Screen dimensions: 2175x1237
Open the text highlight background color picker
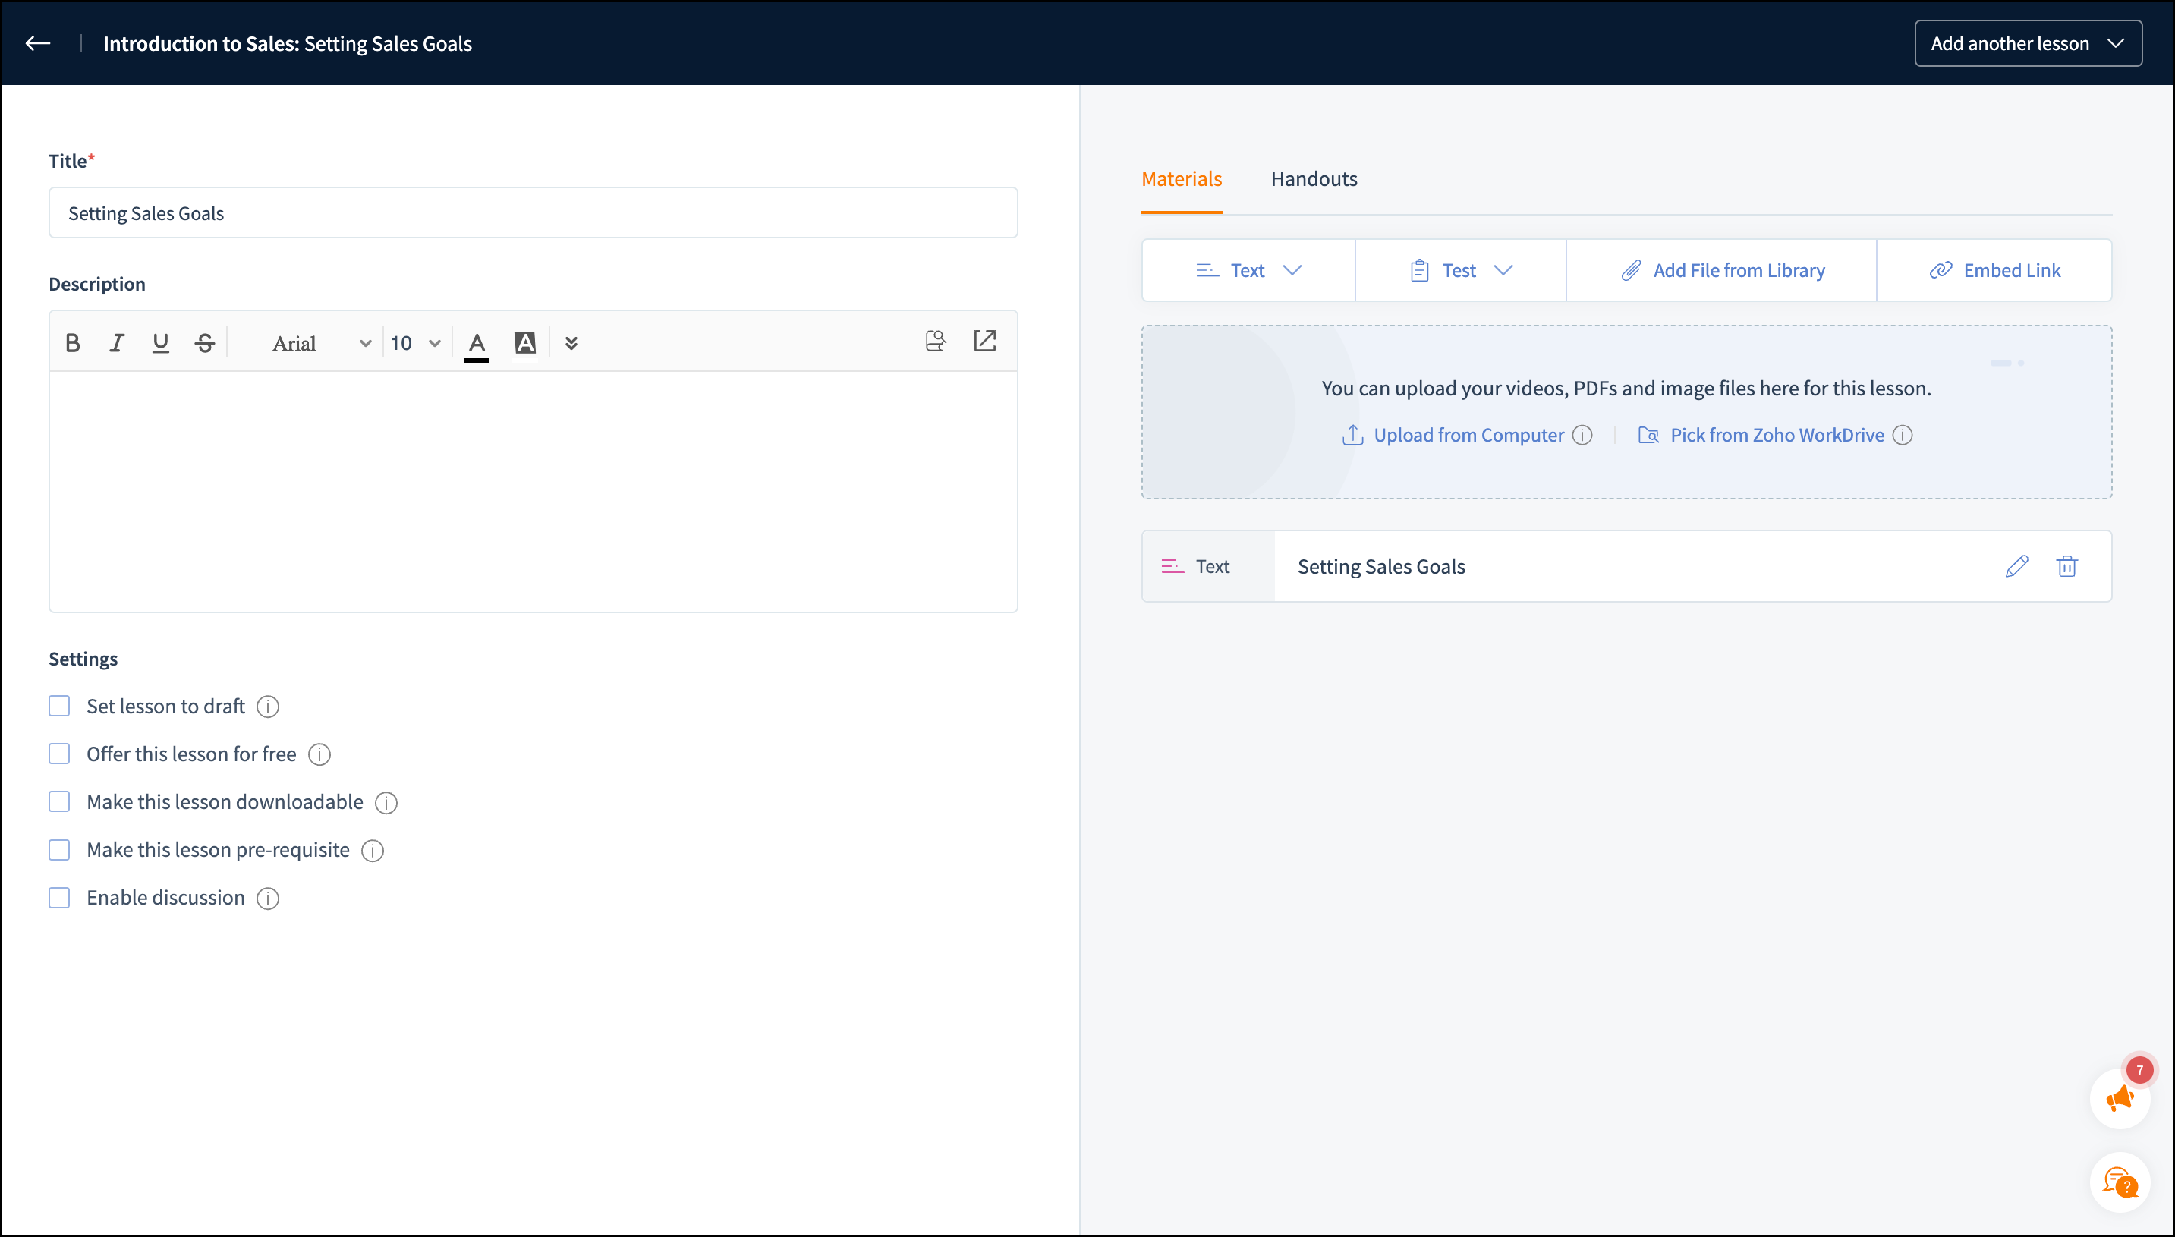click(x=525, y=342)
